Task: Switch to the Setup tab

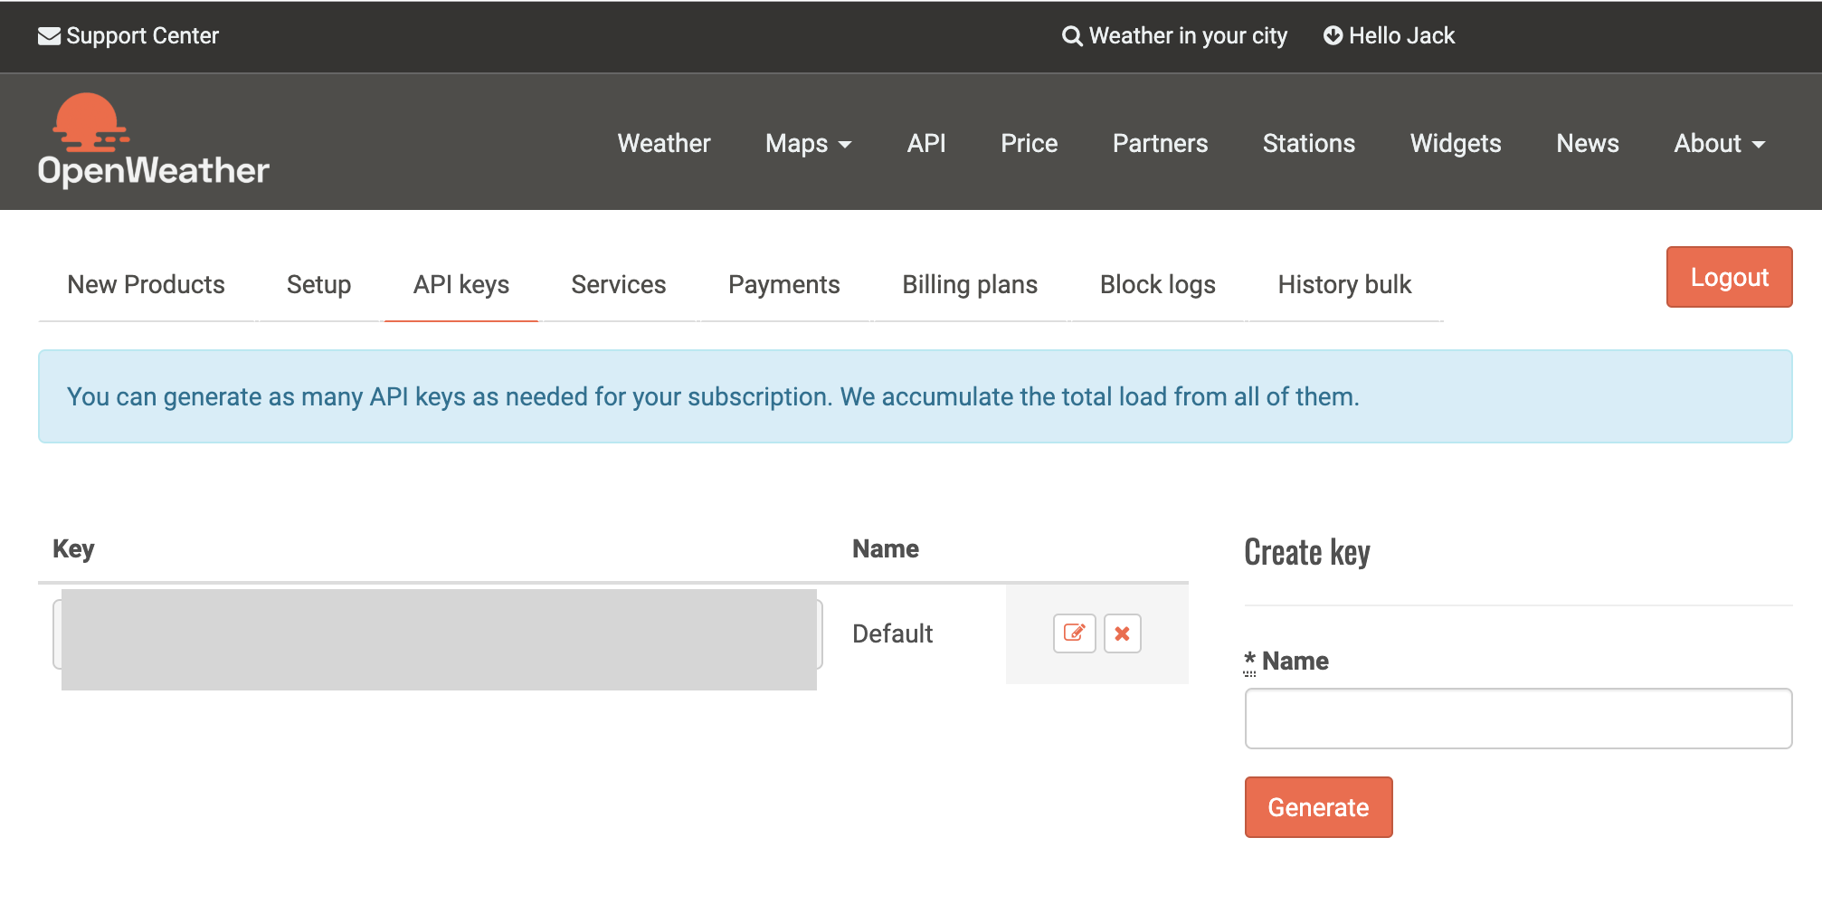Action: [x=318, y=284]
